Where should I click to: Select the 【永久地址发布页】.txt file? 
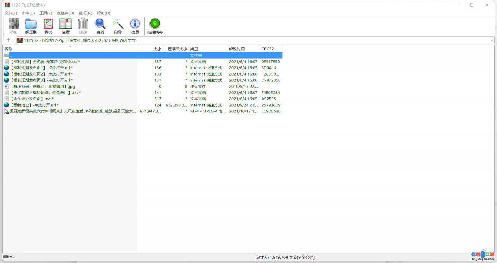point(30,99)
